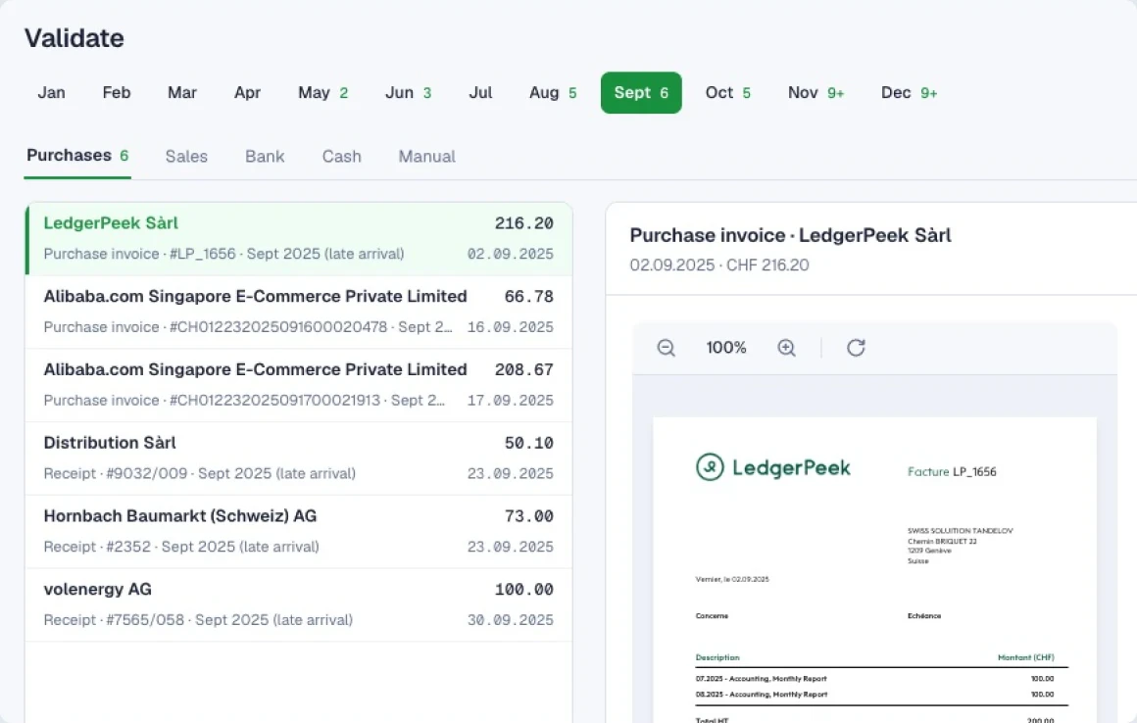The height and width of the screenshot is (723, 1137).
Task: Click the 02.09.2025 · CHF 216.20 subtitle
Action: (719, 265)
